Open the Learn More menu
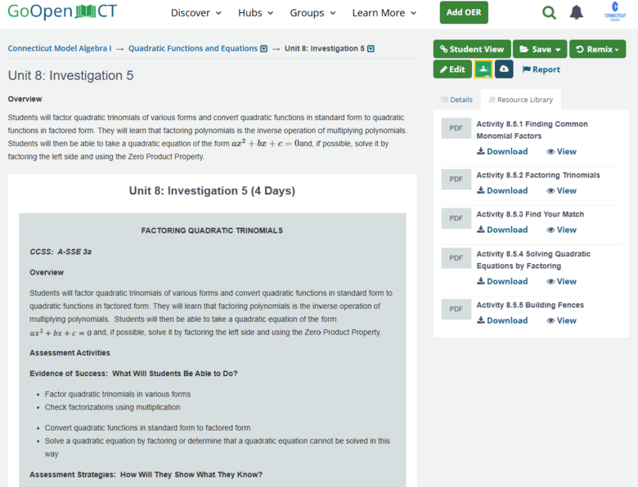Image resolution: width=638 pixels, height=487 pixels. point(384,13)
